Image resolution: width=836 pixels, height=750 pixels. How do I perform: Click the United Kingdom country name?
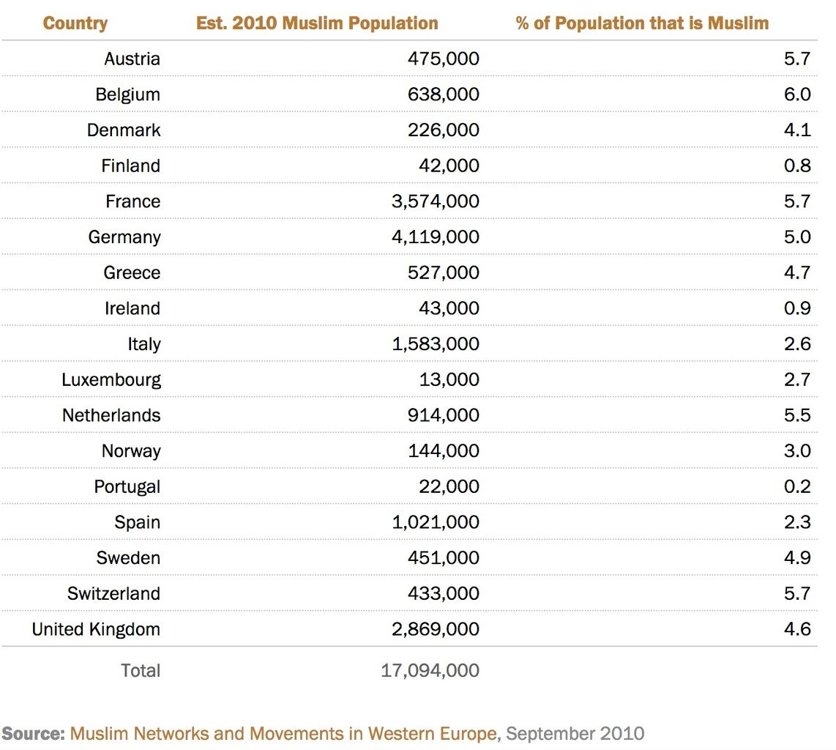coord(96,629)
